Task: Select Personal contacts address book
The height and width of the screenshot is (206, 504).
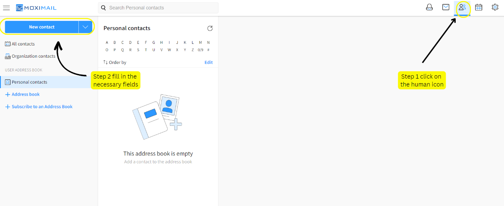Action: pyautogui.click(x=29, y=82)
